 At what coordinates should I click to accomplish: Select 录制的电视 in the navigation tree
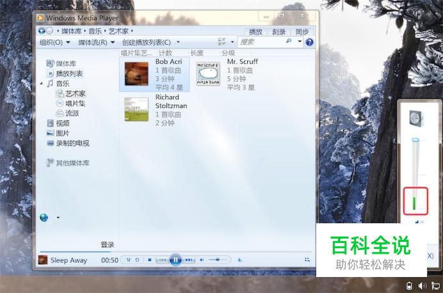tap(68, 143)
